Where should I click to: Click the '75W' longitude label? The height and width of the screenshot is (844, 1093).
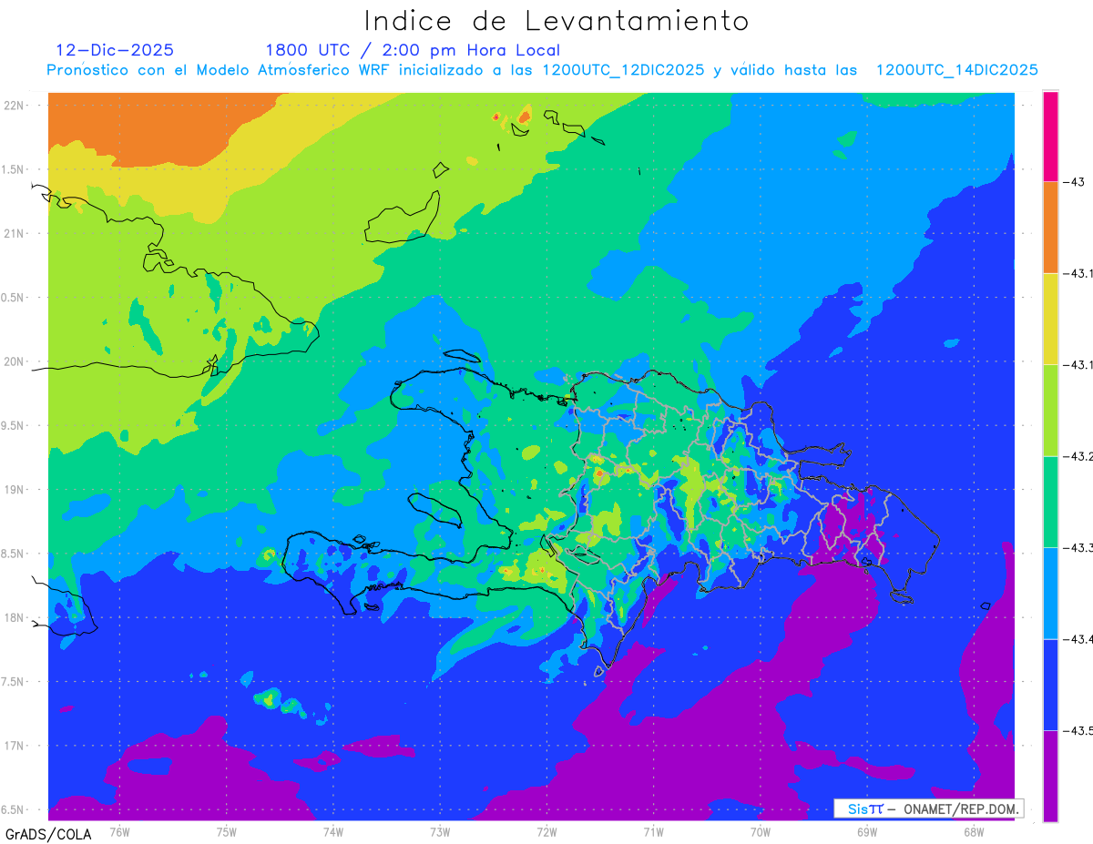[227, 832]
